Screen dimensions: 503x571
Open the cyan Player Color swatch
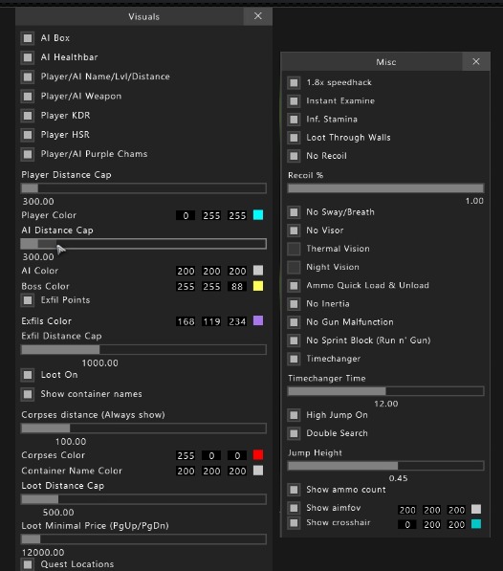tap(258, 215)
